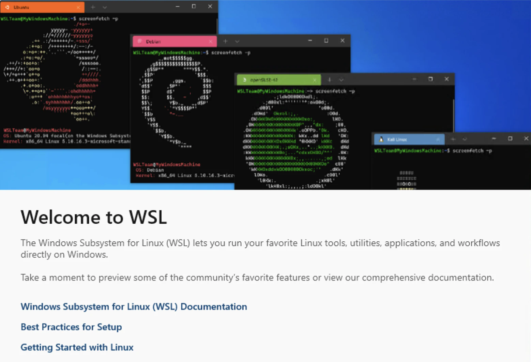Open profile dropdown in openSUSE window
Screen dimensions: 531x362
point(341,80)
